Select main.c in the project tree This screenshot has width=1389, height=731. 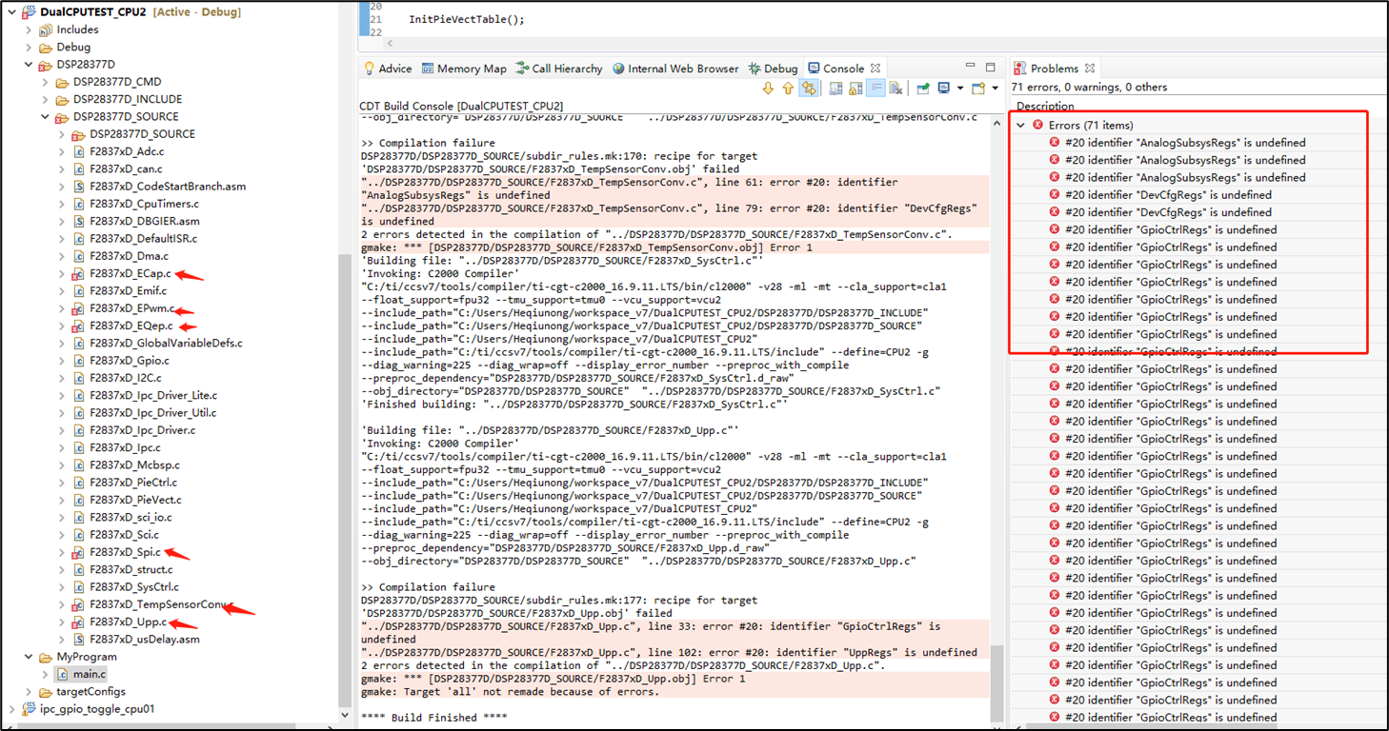point(90,674)
